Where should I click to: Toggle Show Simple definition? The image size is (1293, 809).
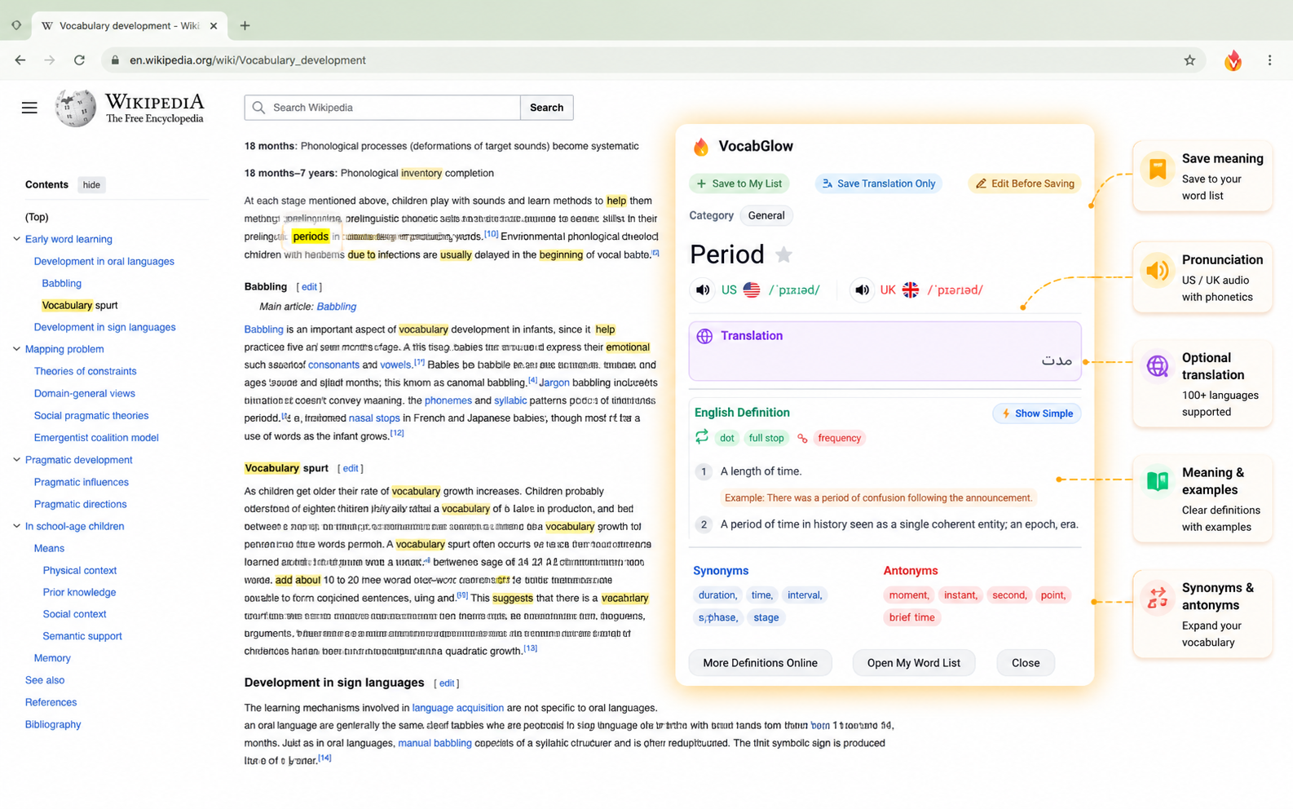click(x=1037, y=413)
